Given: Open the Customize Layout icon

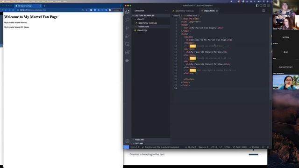Looking at the screenshot, I should [268, 6].
